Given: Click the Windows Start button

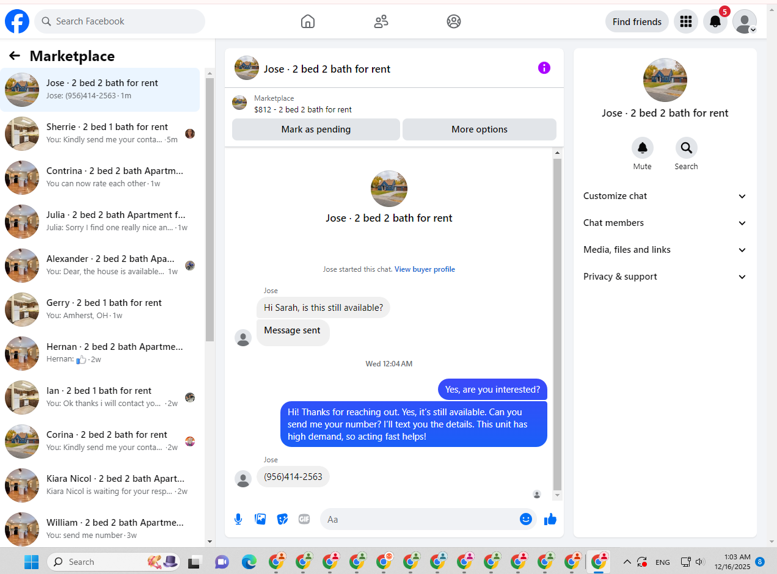Looking at the screenshot, I should [31, 562].
